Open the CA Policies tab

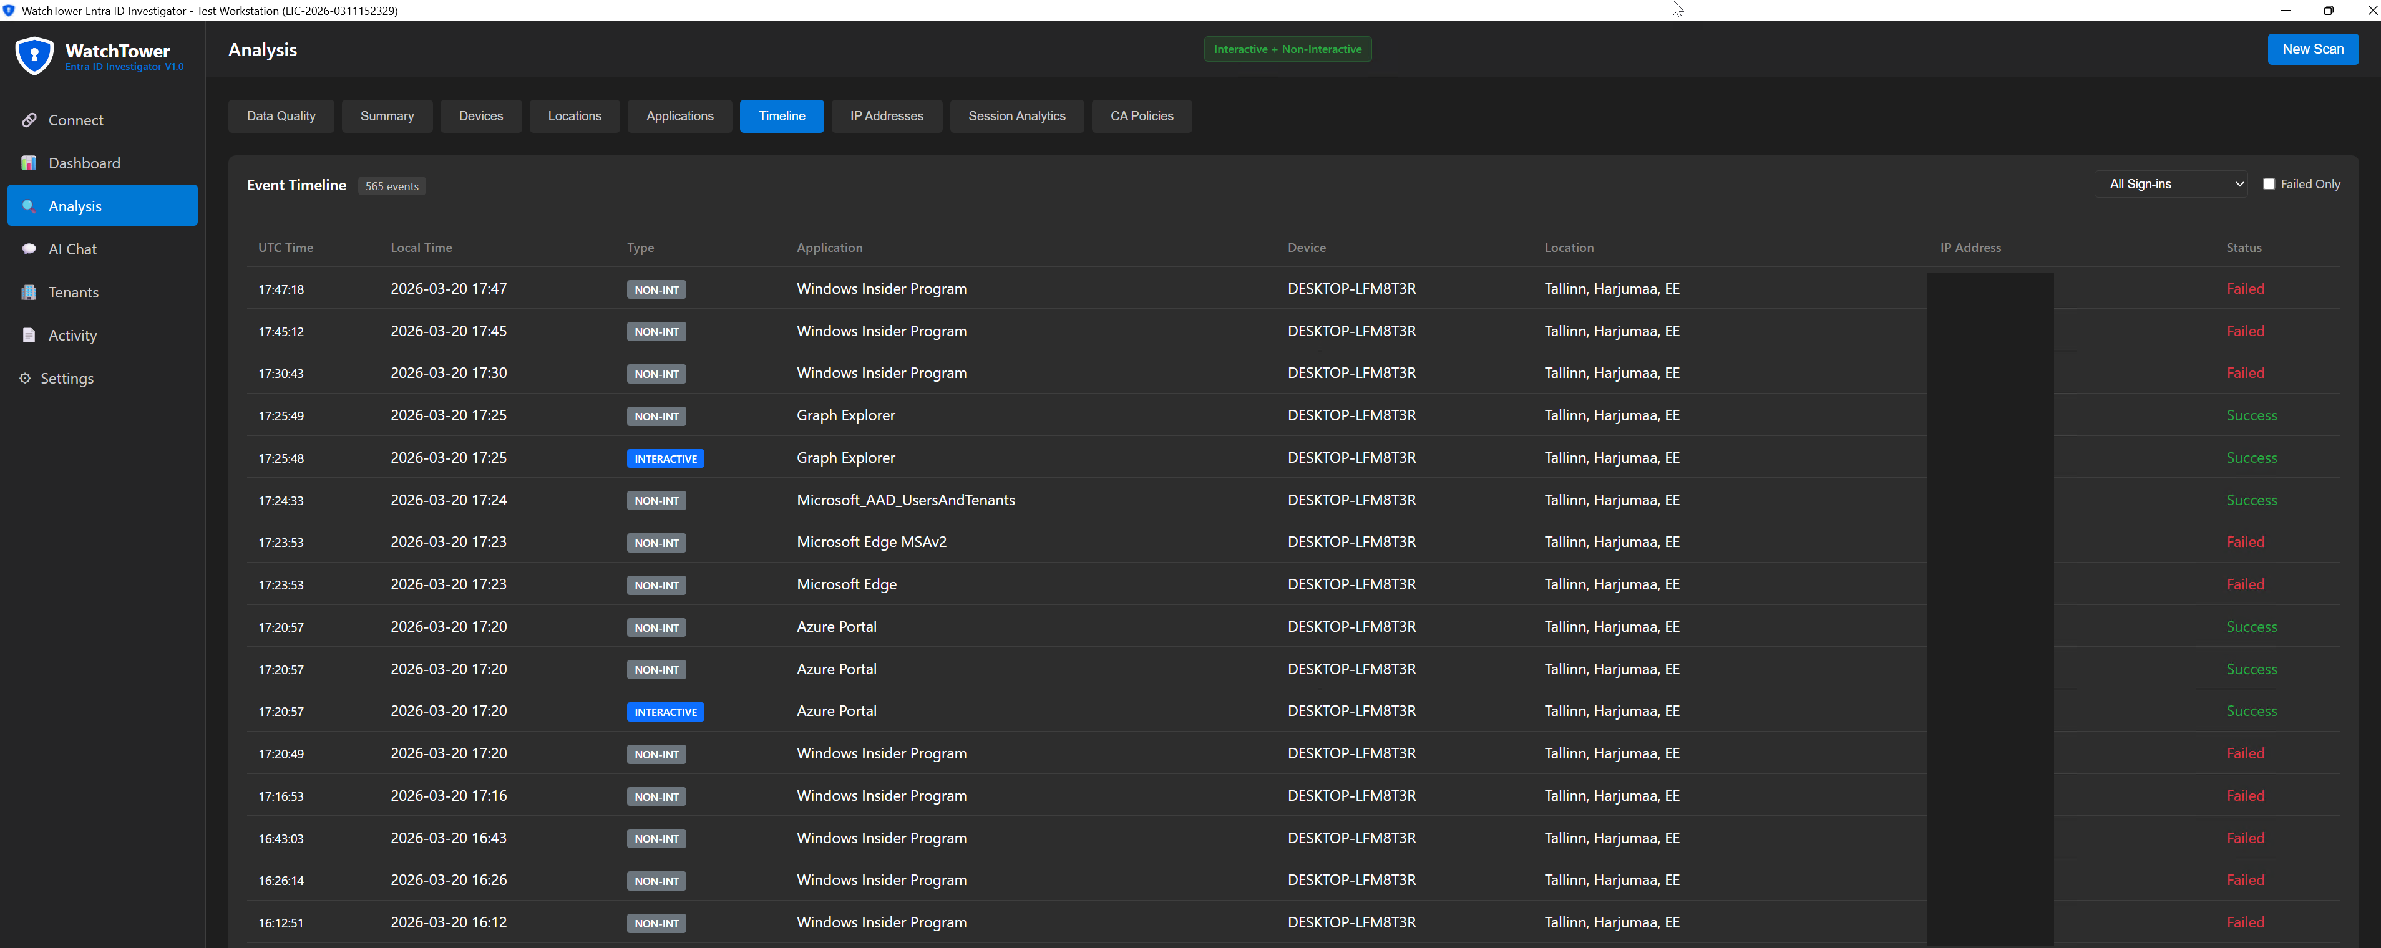1141,117
